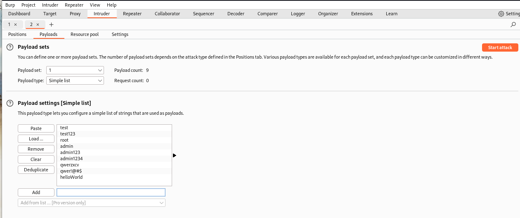The image size is (520, 218).
Task: Select payload entry 'test123'
Action: (x=114, y=134)
